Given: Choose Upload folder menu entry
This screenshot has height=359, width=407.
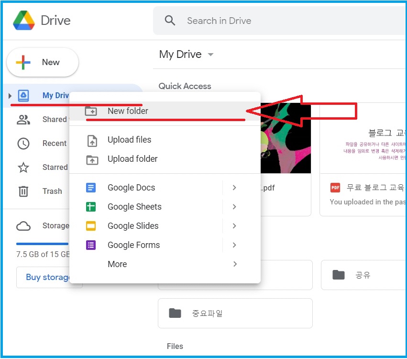Looking at the screenshot, I should (x=165, y=159).
